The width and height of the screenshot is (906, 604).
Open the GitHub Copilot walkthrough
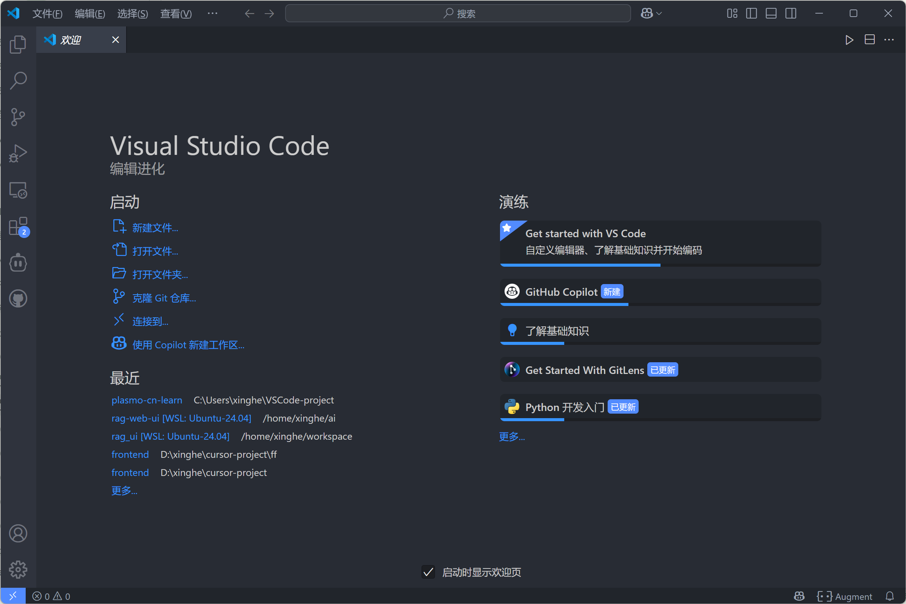coord(661,292)
